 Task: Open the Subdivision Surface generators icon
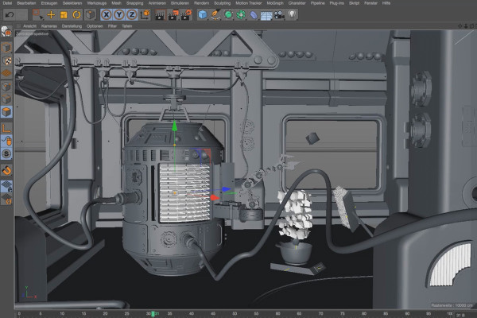coord(228,14)
